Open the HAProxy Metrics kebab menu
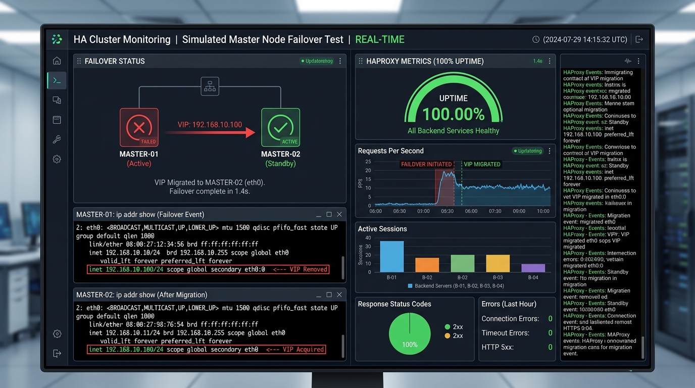Image resolution: width=695 pixels, height=388 pixels. click(549, 61)
